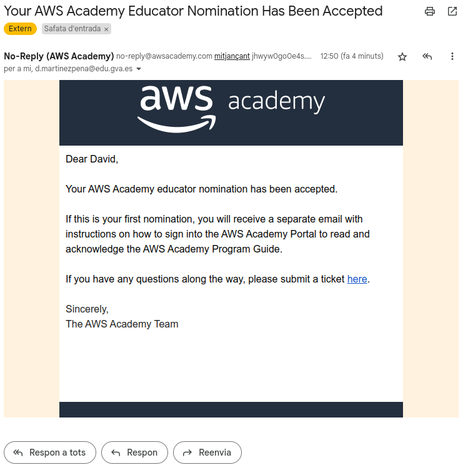463x470 pixels.
Task: Open the email in a new window
Action: click(x=452, y=11)
